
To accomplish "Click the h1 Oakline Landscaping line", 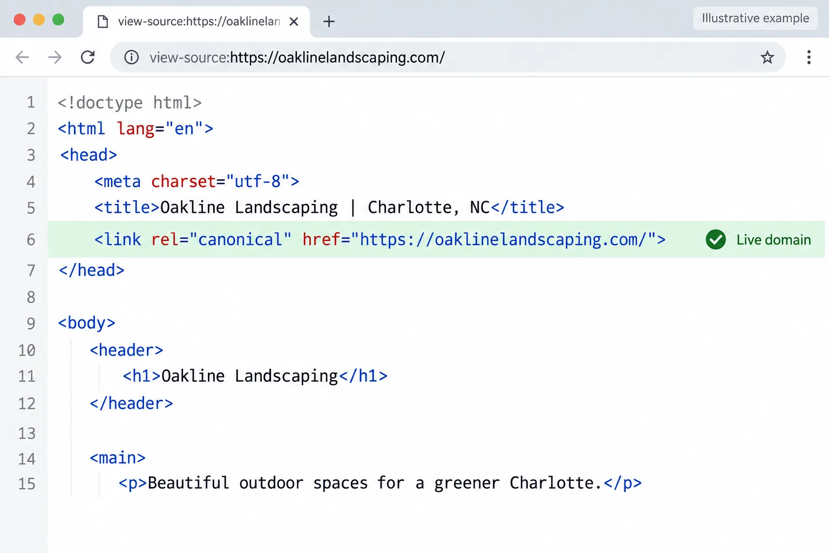I will pyautogui.click(x=255, y=376).
